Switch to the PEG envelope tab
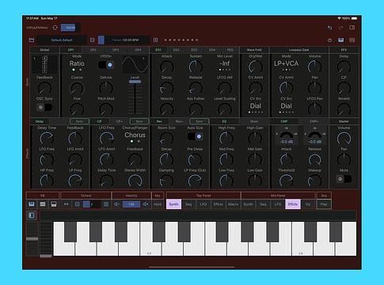 (230, 50)
